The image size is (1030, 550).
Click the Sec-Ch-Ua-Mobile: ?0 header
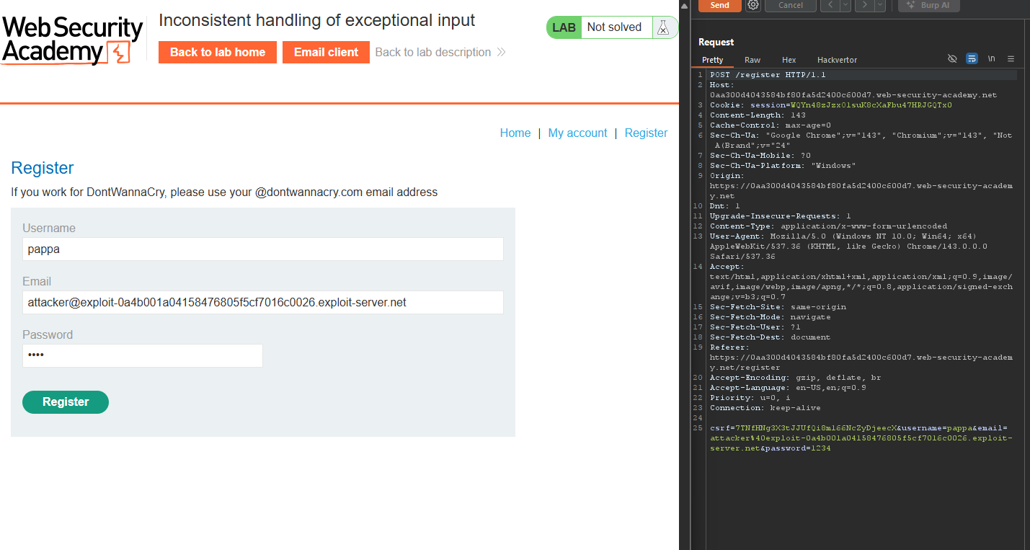click(760, 156)
